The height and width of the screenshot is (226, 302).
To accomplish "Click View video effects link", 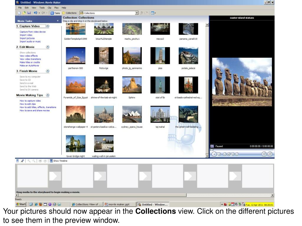I will click(x=29, y=56).
